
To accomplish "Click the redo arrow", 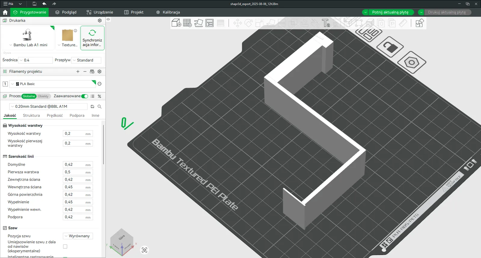I will pyautogui.click(x=54, y=4).
